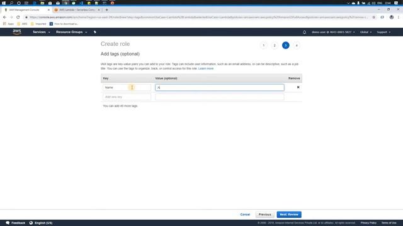The width and height of the screenshot is (403, 226).
Task: Open the Chrome profile avatar
Action: point(392,17)
